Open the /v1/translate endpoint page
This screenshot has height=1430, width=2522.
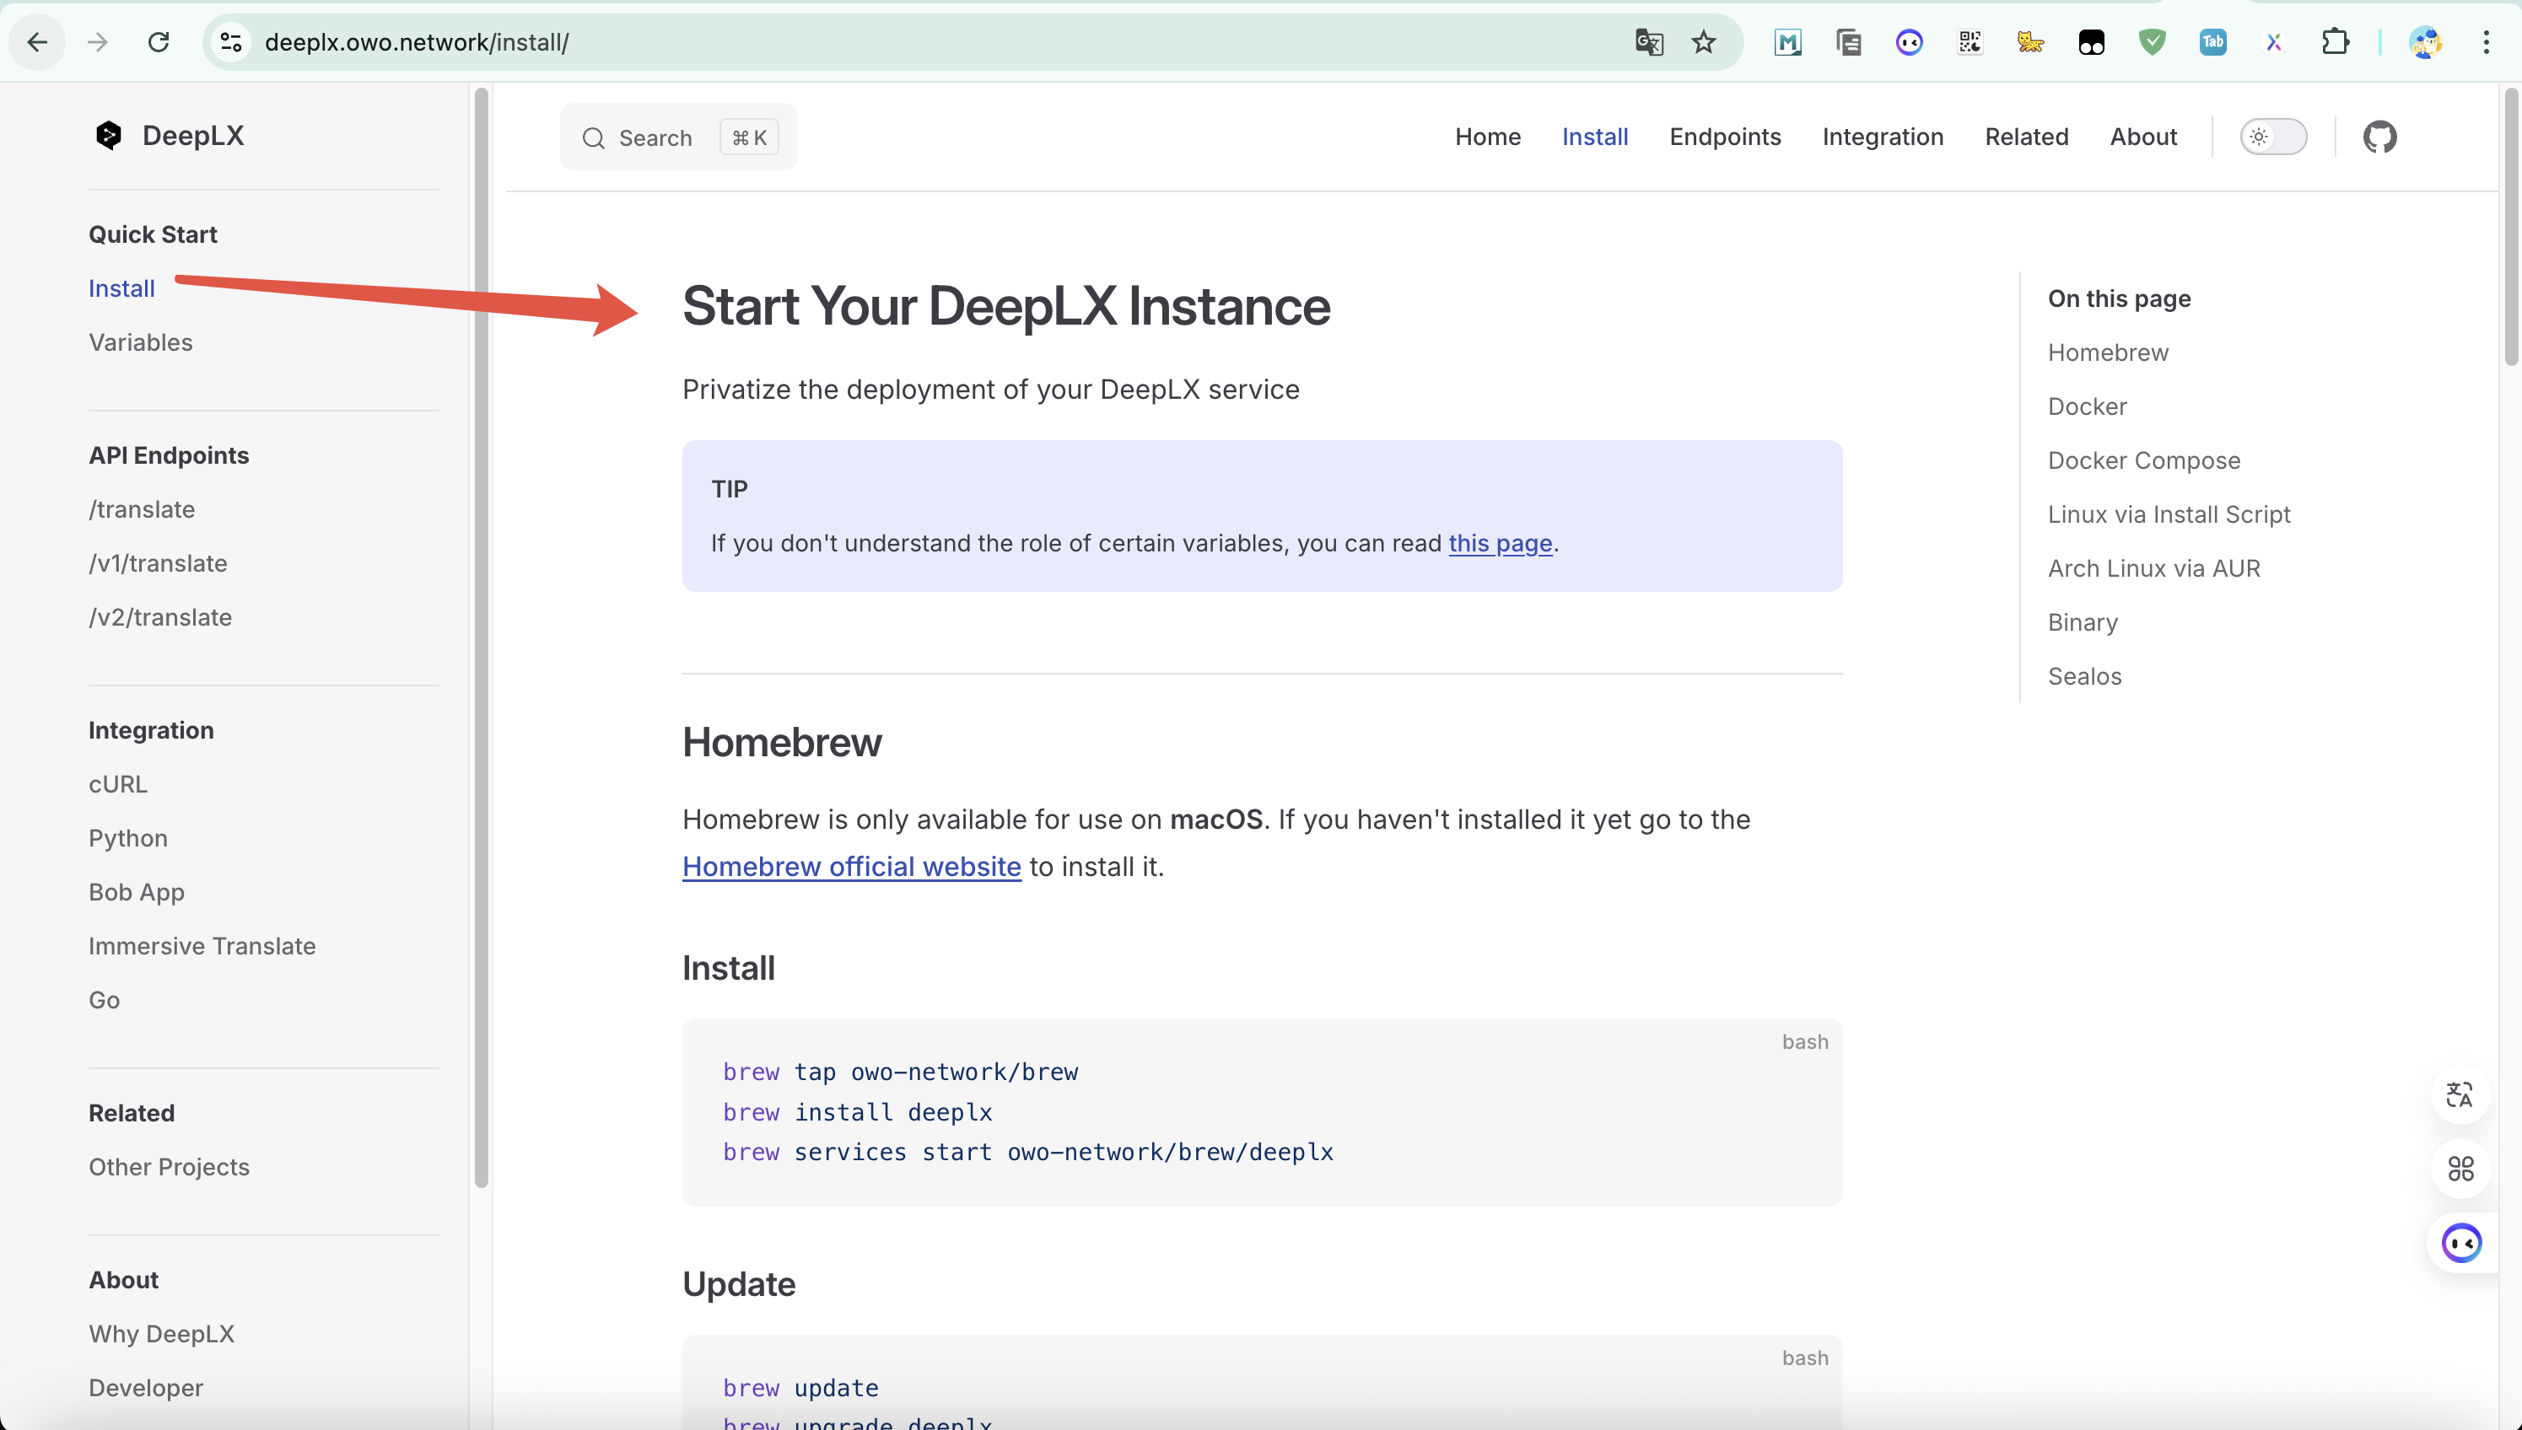pos(159,564)
